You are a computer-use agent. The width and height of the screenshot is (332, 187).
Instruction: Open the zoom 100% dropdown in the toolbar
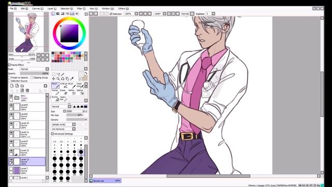pyautogui.click(x=136, y=14)
